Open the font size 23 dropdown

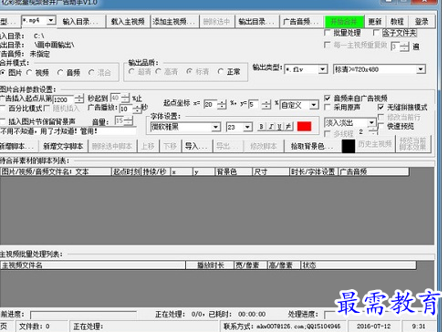click(248, 127)
